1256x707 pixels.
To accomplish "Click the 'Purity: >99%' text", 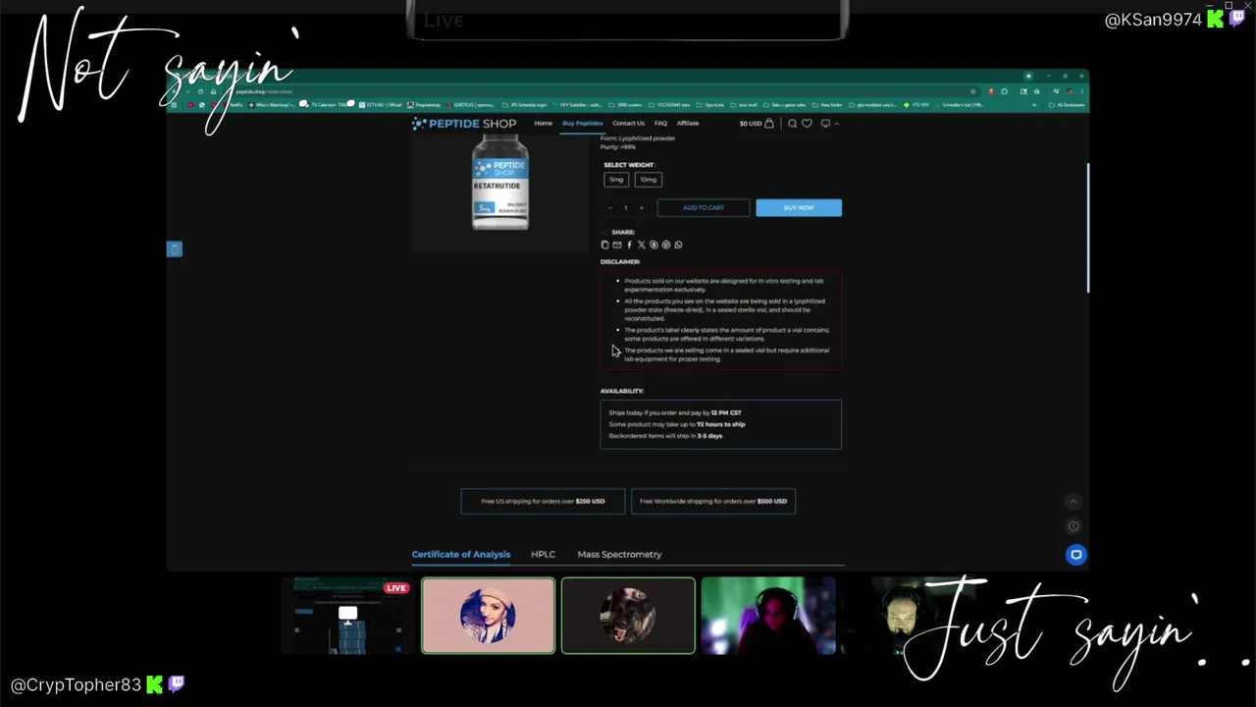I will 618,147.
